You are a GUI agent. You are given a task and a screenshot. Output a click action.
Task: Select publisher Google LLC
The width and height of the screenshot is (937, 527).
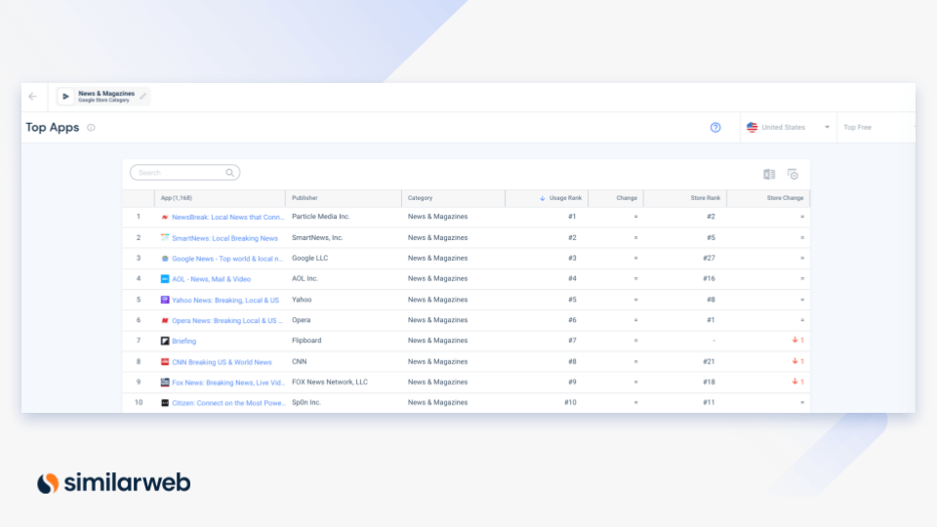click(309, 258)
